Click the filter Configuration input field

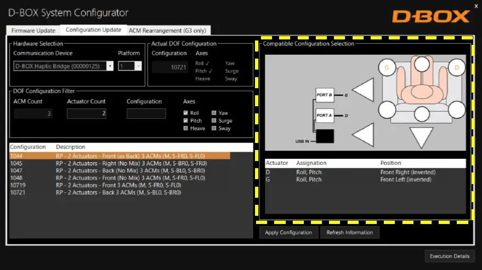pyautogui.click(x=146, y=114)
